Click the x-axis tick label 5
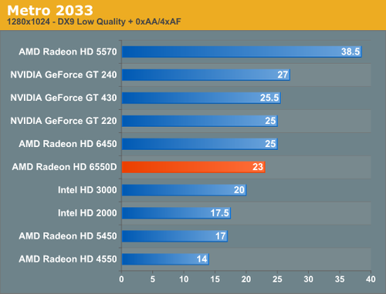386x294 pixels. click(x=153, y=279)
